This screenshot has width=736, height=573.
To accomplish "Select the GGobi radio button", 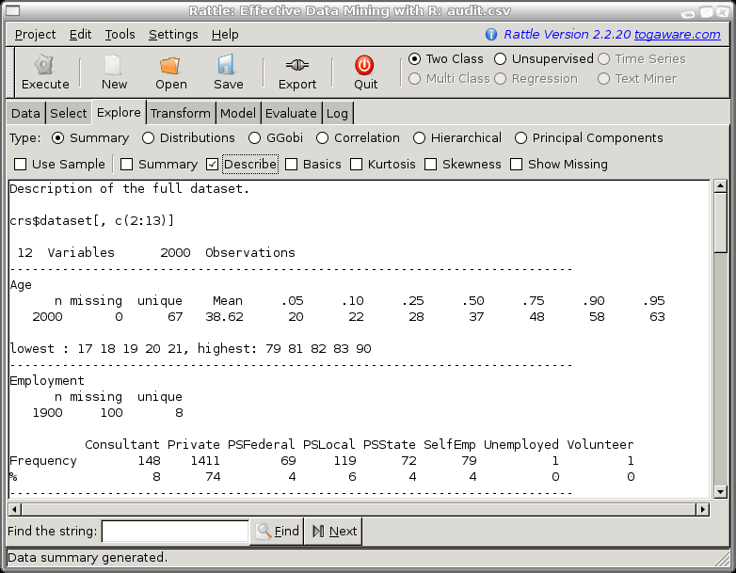I will pyautogui.click(x=254, y=138).
